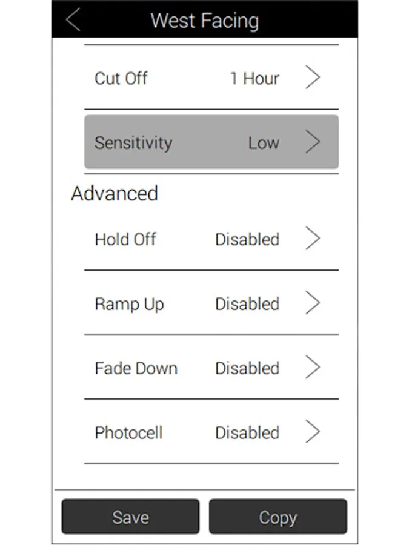Screen dimensions: 409x545
Task: Save the West Facing settings
Action: coord(130,517)
